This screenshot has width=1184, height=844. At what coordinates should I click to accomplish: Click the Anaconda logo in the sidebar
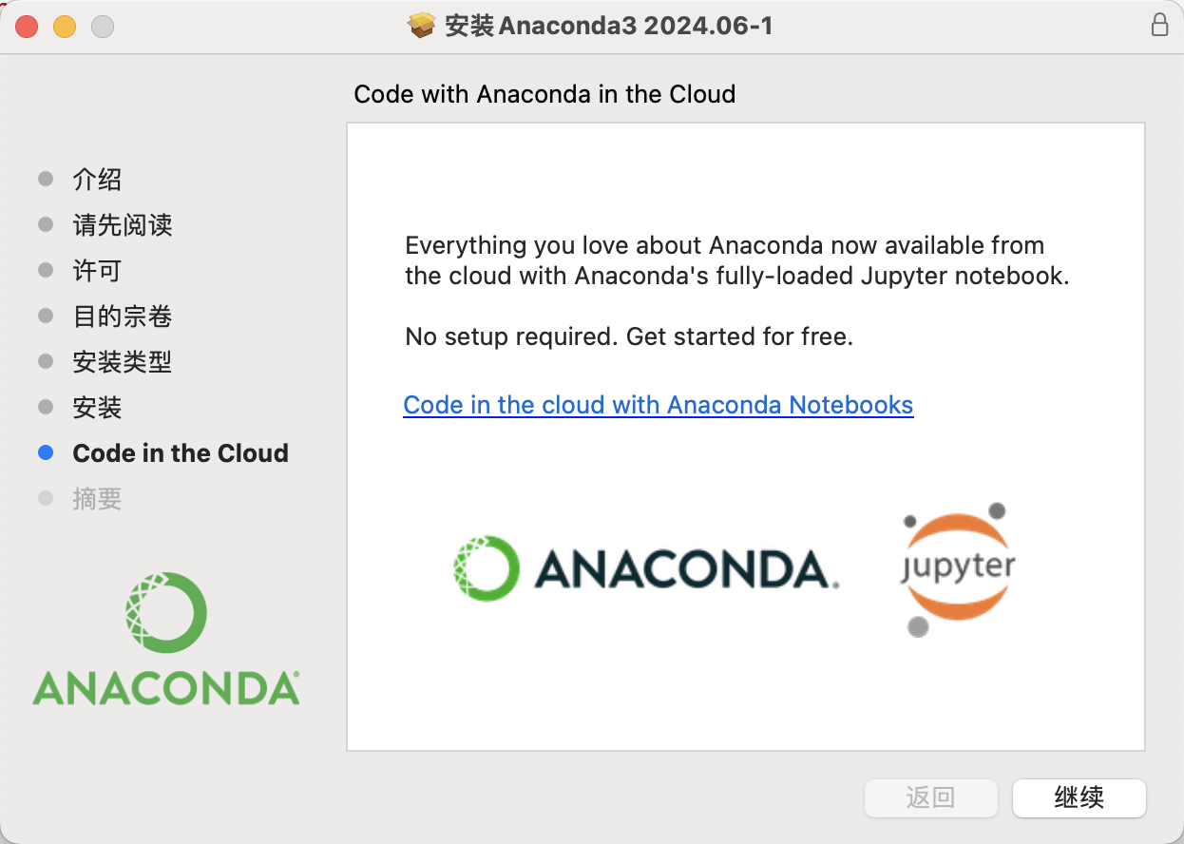click(x=166, y=639)
